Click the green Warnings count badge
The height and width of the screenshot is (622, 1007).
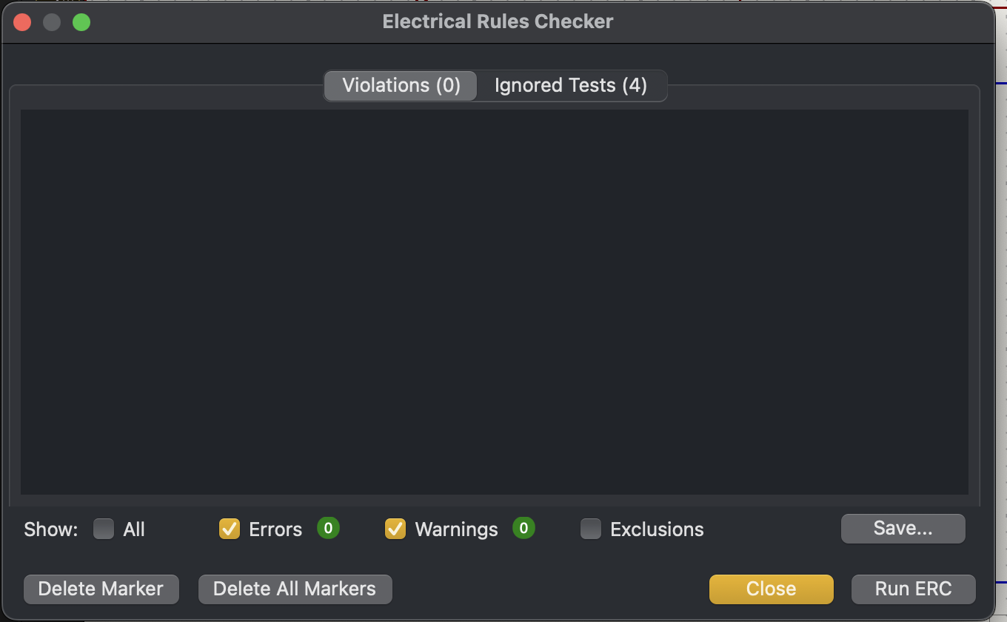[523, 528]
